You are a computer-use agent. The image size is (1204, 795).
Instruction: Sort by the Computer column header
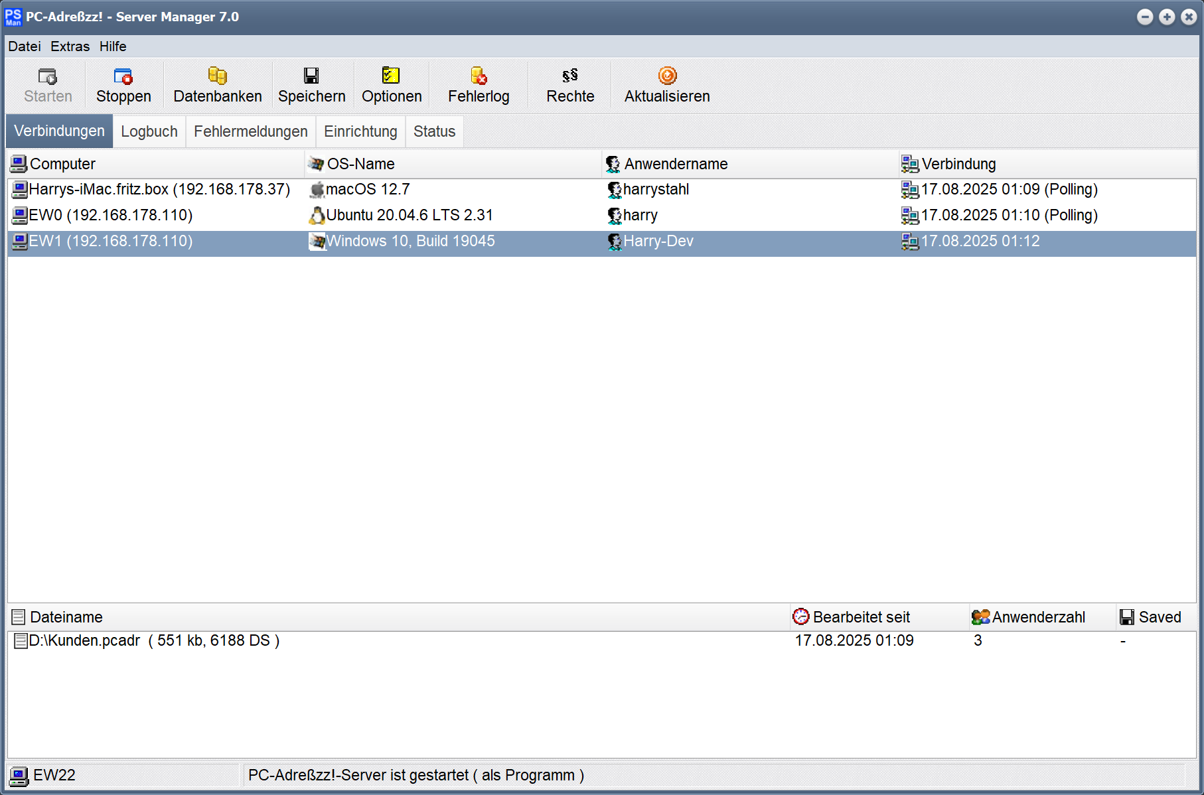[x=156, y=164]
